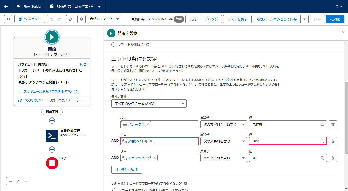348x191 pixels.
Task: Click search icon in NDA value field
Action: click(322, 141)
